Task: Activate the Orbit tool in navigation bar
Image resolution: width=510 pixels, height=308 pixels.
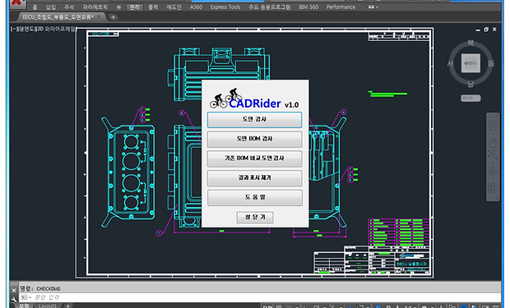Action: pyautogui.click(x=493, y=171)
